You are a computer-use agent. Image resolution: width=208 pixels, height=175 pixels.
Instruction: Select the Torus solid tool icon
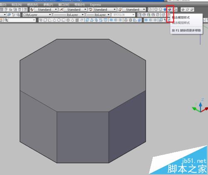pyautogui.click(x=68, y=20)
